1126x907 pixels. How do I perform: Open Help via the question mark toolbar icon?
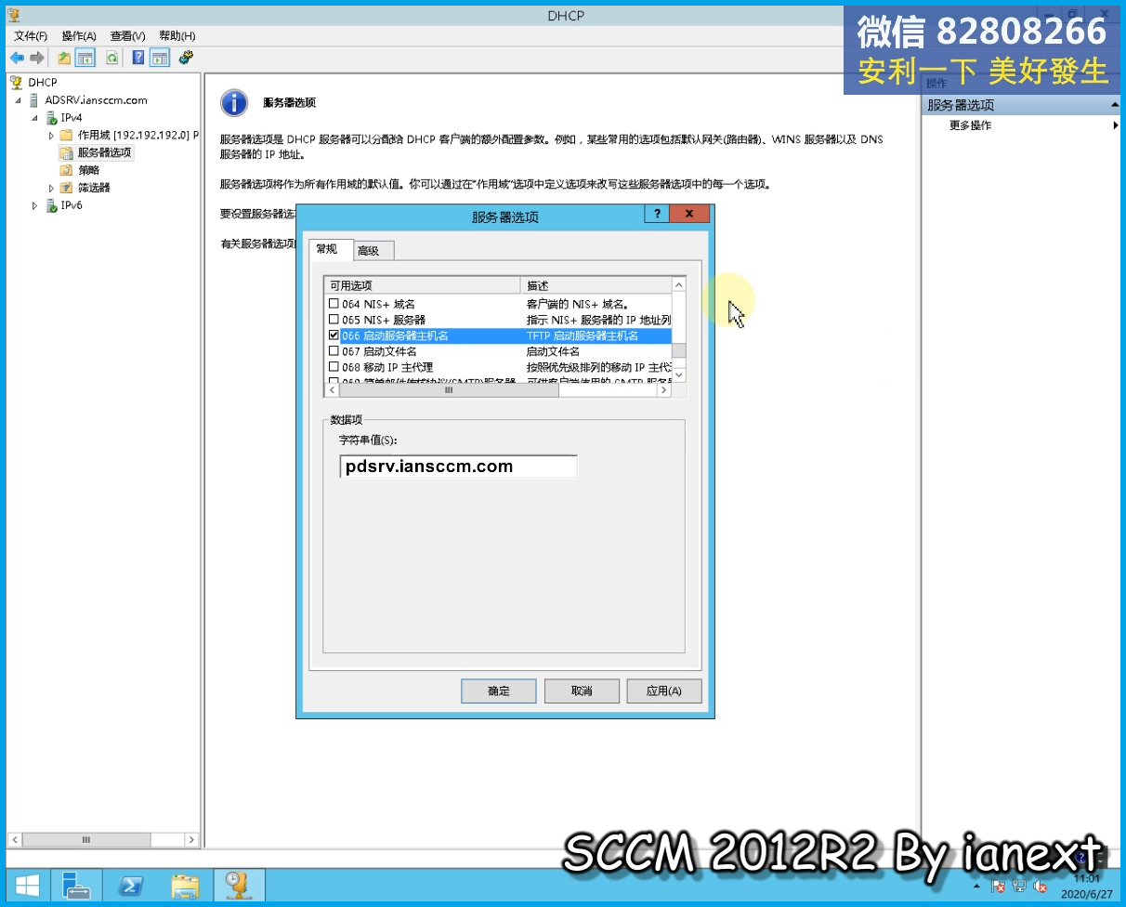coord(138,58)
